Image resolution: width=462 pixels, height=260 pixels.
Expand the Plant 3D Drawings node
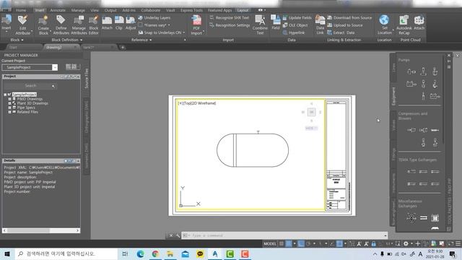9,103
